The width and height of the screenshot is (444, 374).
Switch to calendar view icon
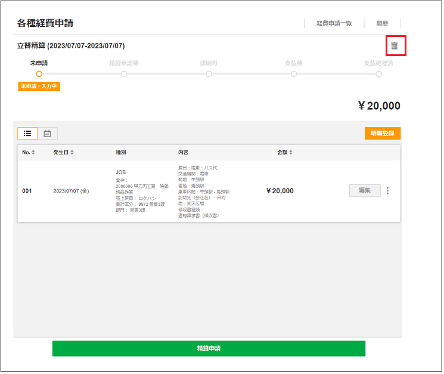pyautogui.click(x=48, y=134)
